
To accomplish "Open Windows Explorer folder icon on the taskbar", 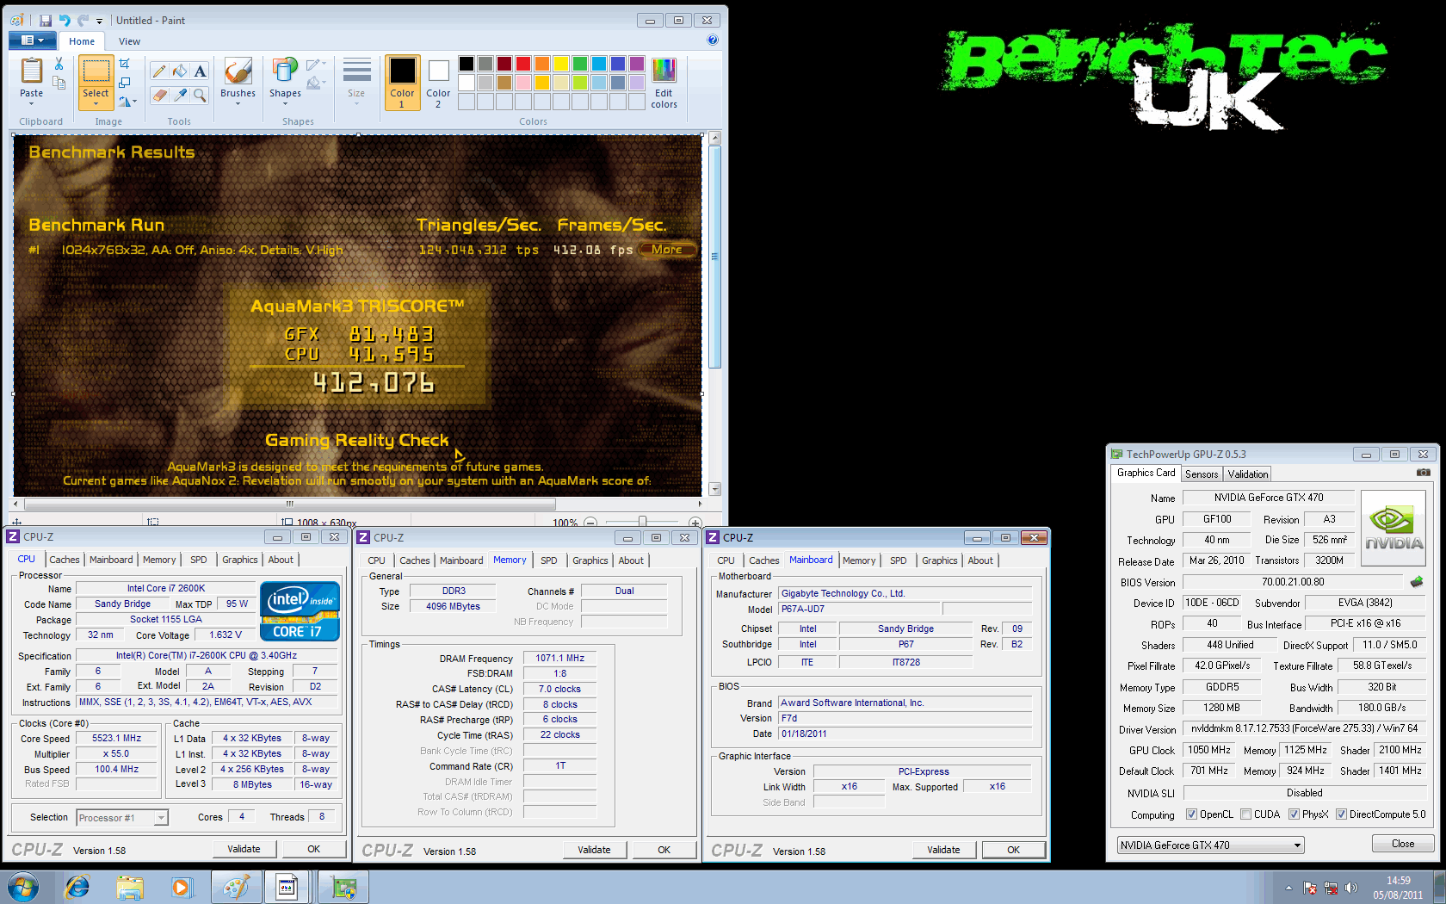I will point(130,887).
